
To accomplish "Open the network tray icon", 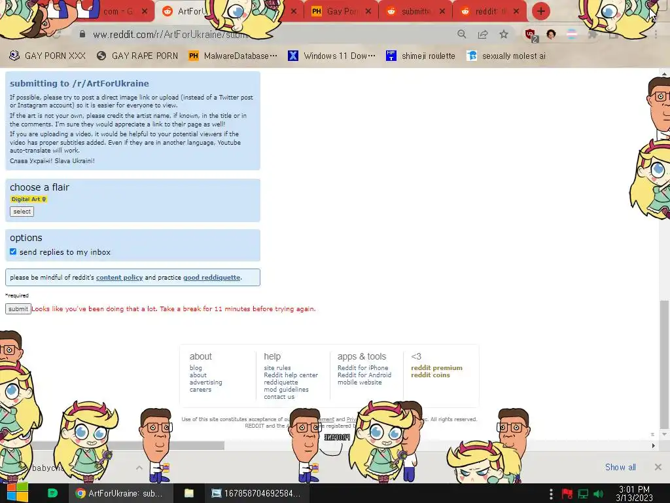I will click(x=583, y=494).
